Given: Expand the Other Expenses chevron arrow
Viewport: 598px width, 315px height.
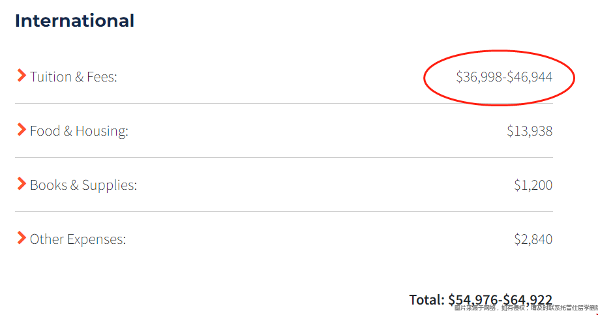Looking at the screenshot, I should [22, 238].
